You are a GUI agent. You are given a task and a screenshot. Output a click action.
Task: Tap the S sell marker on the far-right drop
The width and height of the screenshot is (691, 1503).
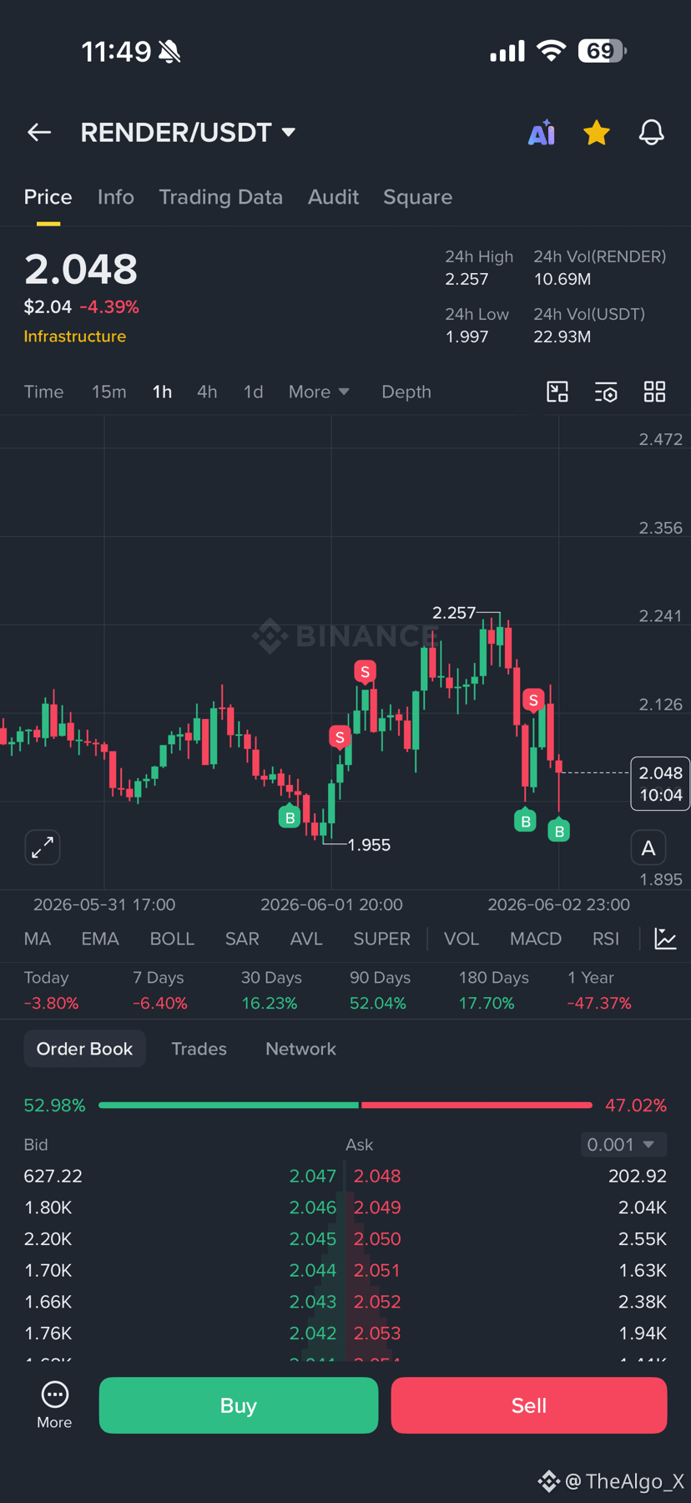click(x=533, y=700)
